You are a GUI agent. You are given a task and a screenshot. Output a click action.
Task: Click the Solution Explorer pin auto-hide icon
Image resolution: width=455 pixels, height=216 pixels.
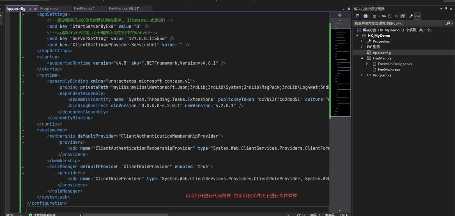(x=446, y=9)
